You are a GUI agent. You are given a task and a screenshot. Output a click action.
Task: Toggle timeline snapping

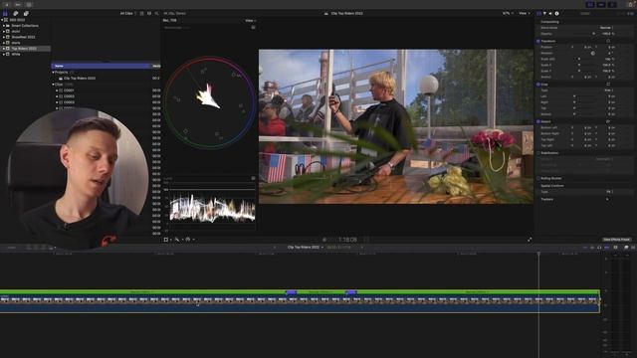[x=606, y=248]
